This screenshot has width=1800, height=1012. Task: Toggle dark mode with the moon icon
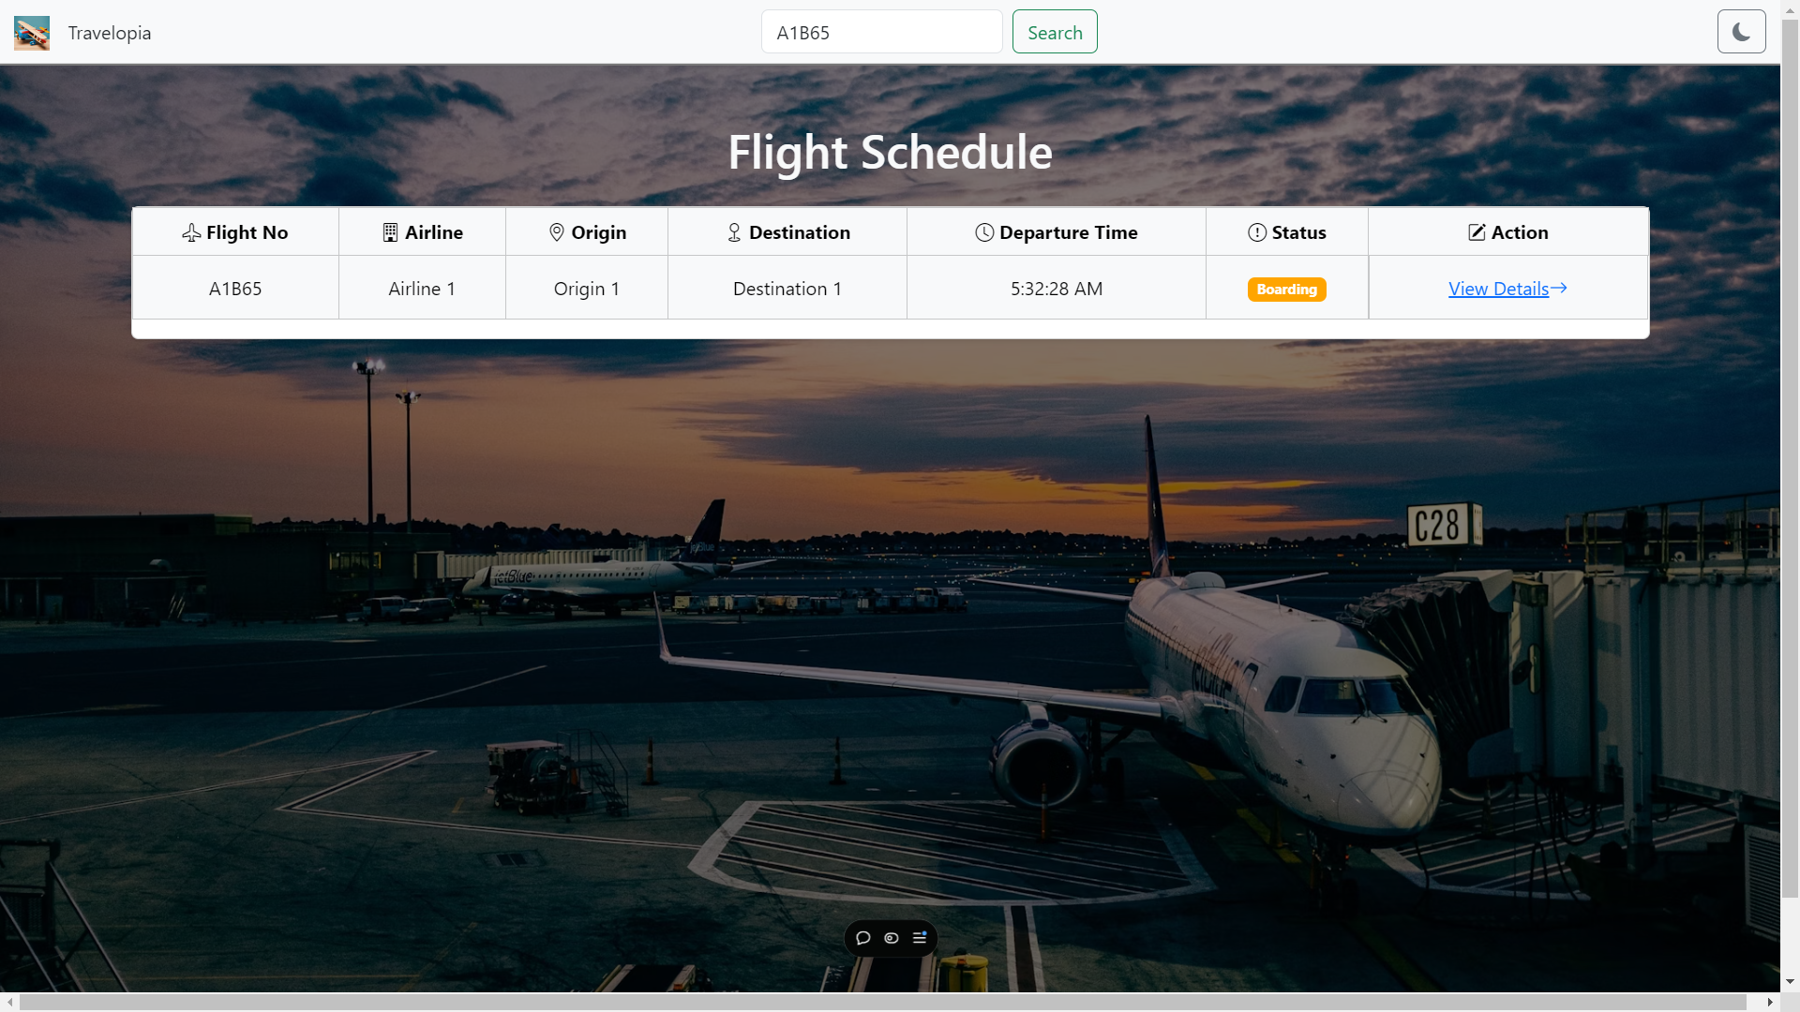[x=1742, y=31]
